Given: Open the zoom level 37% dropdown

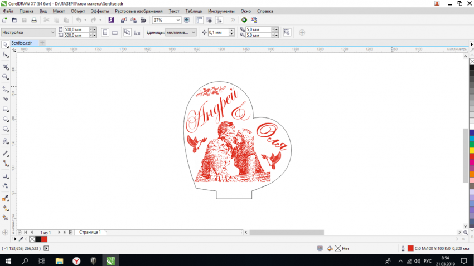Looking at the screenshot, I should 178,20.
